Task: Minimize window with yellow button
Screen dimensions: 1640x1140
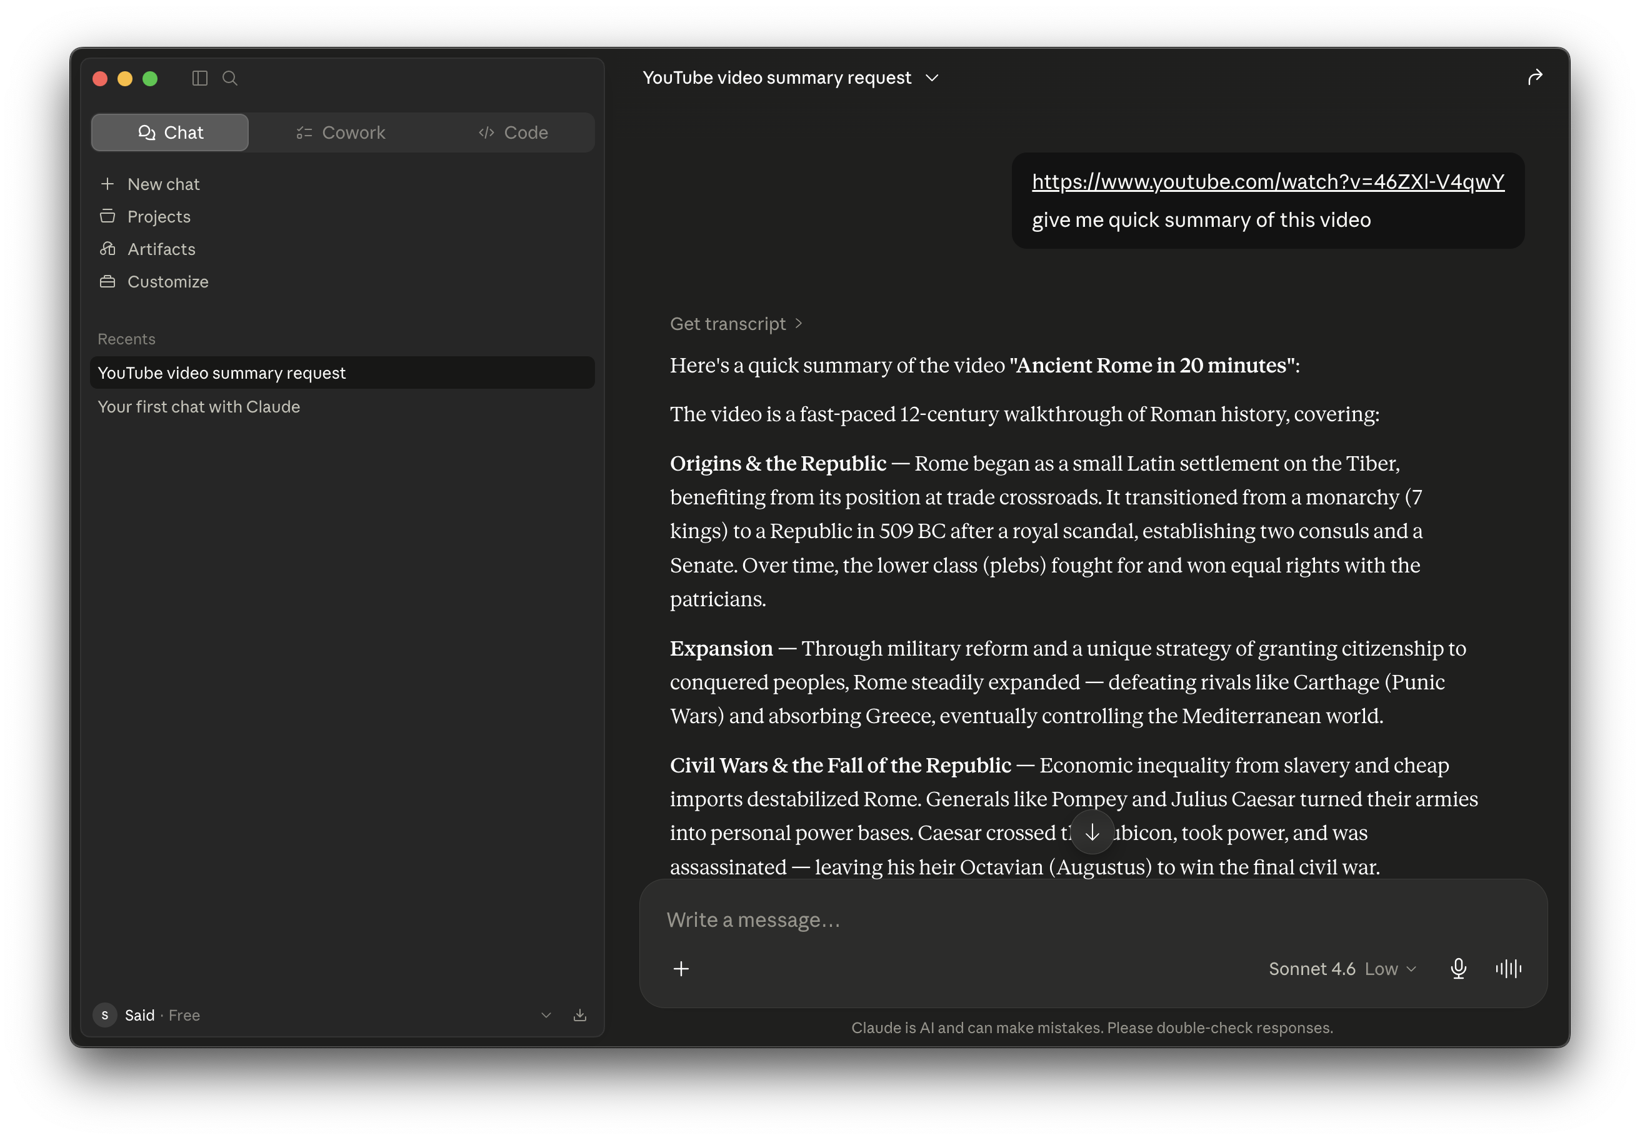Action: (x=125, y=79)
